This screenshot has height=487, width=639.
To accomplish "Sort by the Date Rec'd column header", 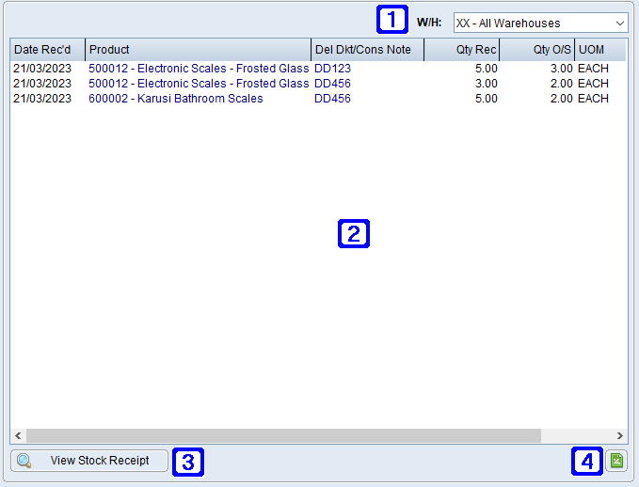I will coord(47,50).
